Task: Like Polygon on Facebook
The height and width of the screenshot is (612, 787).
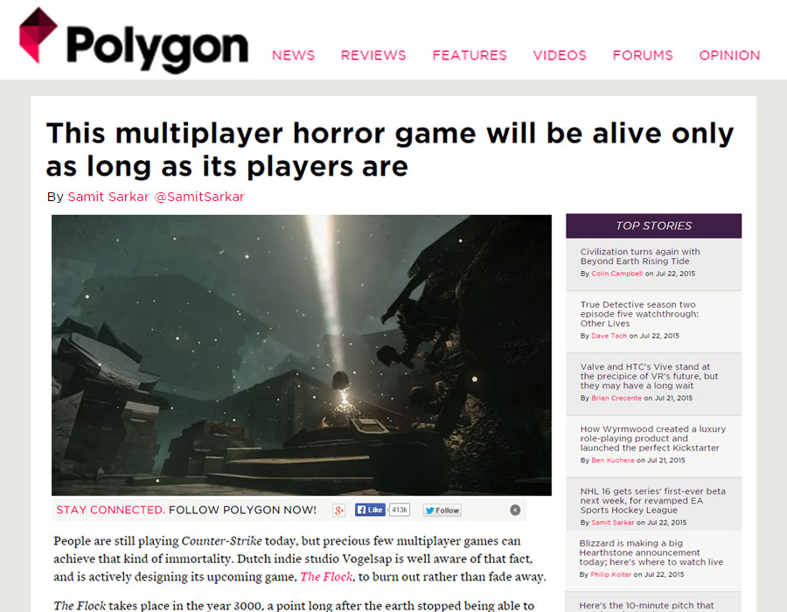Action: 370,510
